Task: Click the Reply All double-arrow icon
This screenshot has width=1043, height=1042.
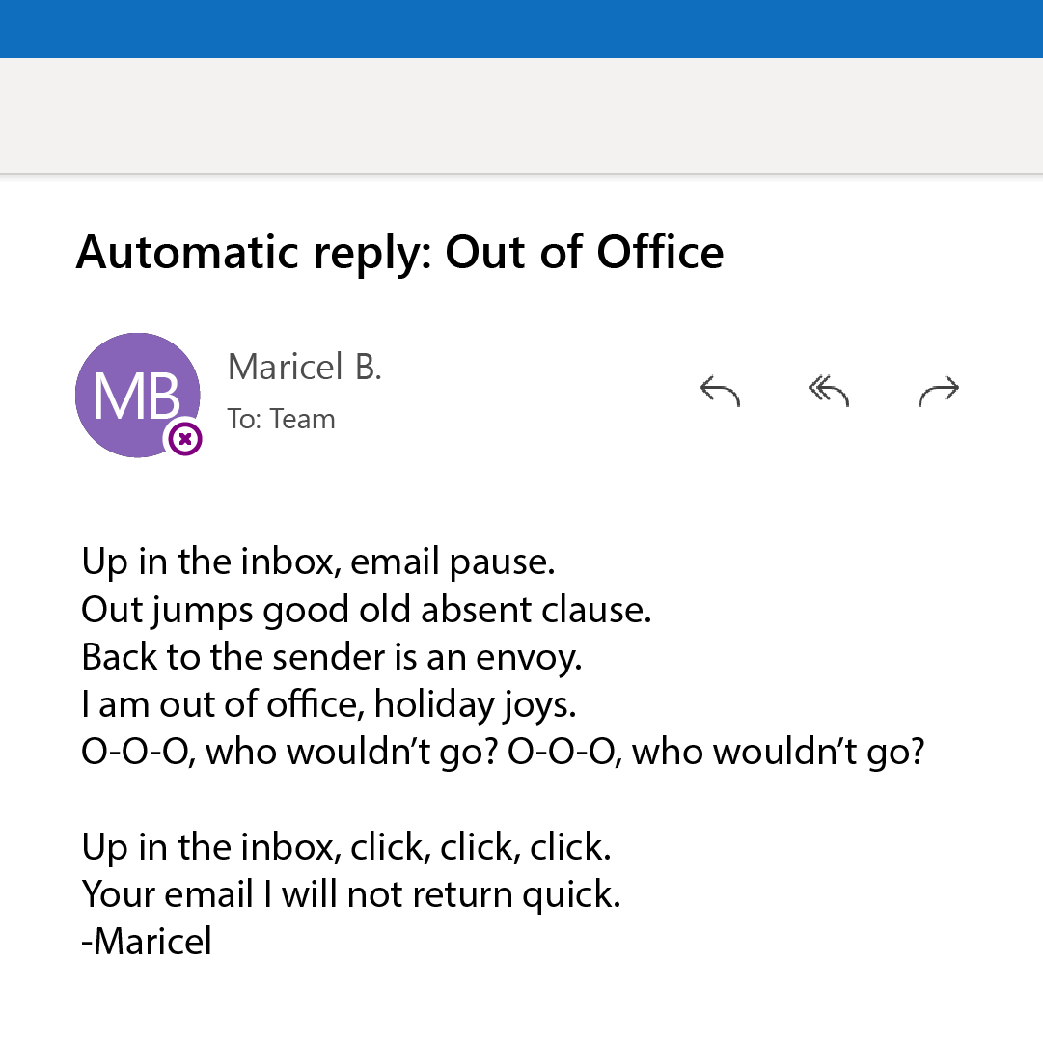Action: pyautogui.click(x=829, y=391)
